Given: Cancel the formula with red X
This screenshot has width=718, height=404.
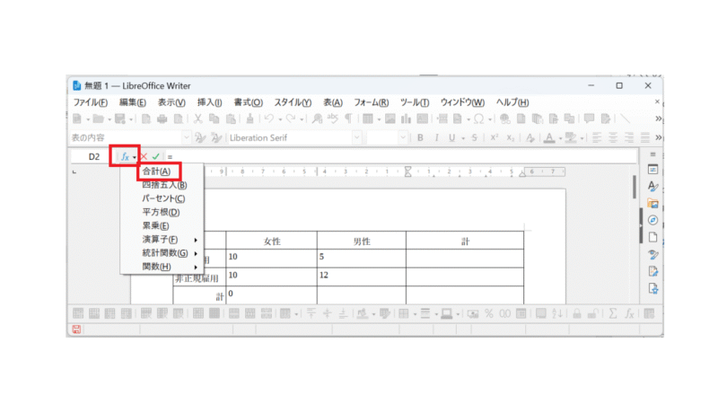Looking at the screenshot, I should tap(144, 156).
